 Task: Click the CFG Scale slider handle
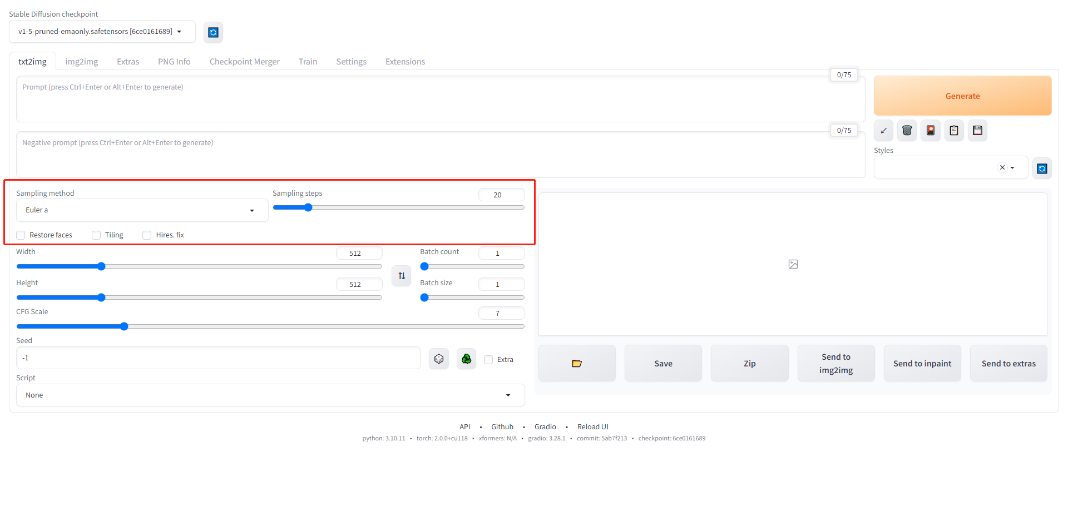(x=124, y=326)
